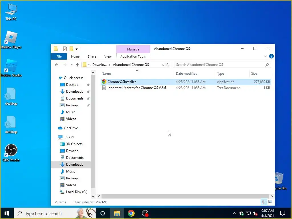Image resolution: width=292 pixels, height=219 pixels.
Task: Open the File menu tab
Action: [x=59, y=56]
